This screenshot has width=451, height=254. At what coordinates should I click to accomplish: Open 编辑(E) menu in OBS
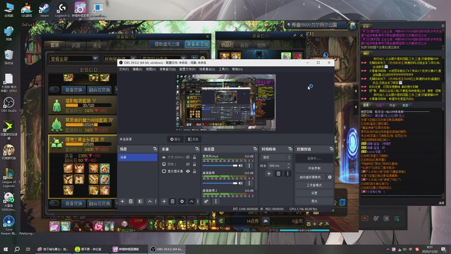137,69
